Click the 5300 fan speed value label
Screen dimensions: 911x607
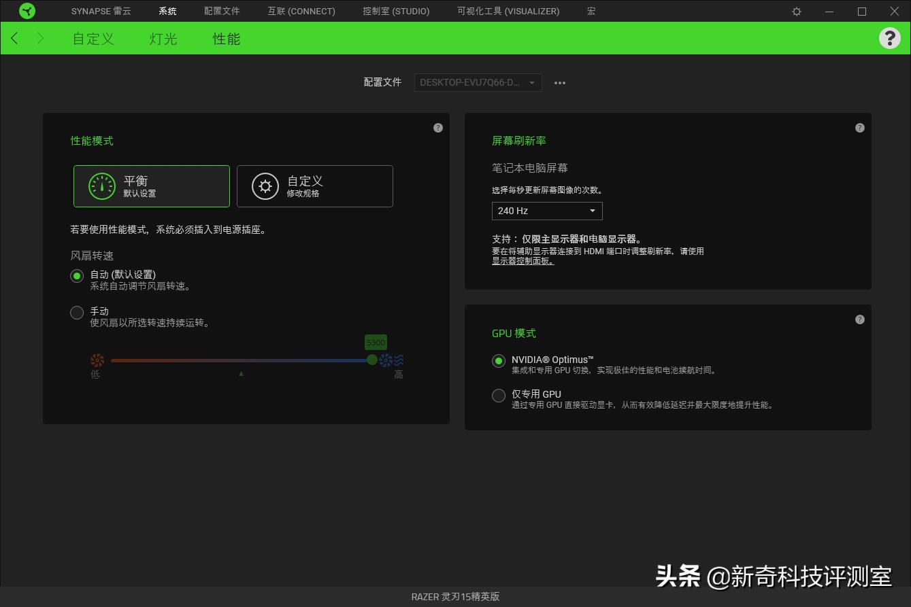[376, 343]
